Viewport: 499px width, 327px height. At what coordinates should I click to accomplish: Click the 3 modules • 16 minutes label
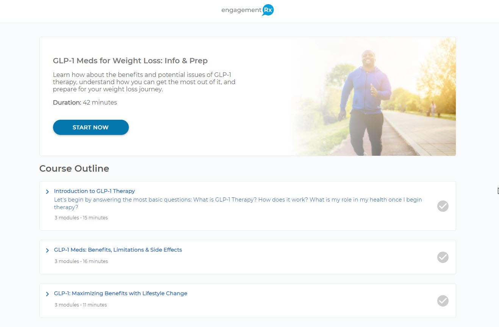click(81, 261)
